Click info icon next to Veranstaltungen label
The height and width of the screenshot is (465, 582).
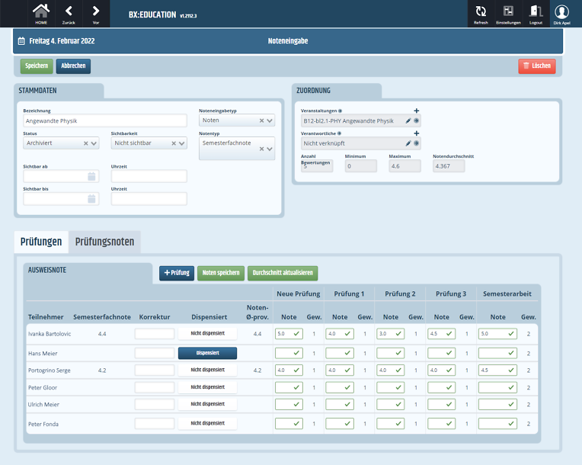340,111
